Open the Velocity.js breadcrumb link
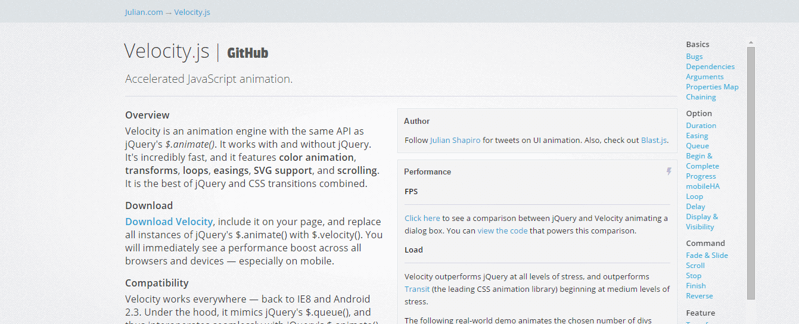This screenshot has height=324, width=799. point(192,12)
